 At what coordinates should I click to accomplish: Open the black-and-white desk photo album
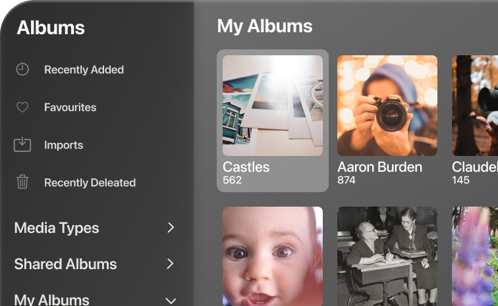pyautogui.click(x=387, y=257)
